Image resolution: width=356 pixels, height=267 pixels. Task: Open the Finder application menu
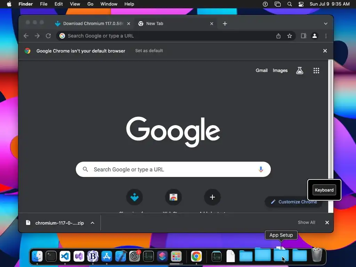(x=26, y=4)
